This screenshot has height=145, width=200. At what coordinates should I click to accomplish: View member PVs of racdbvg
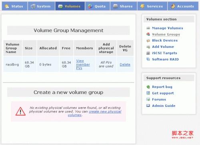pos(83,64)
